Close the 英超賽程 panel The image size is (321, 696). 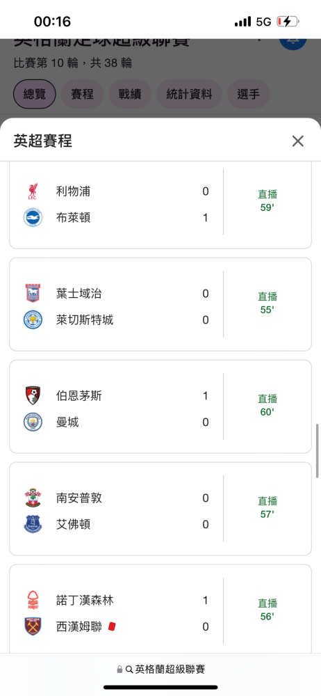pos(298,141)
